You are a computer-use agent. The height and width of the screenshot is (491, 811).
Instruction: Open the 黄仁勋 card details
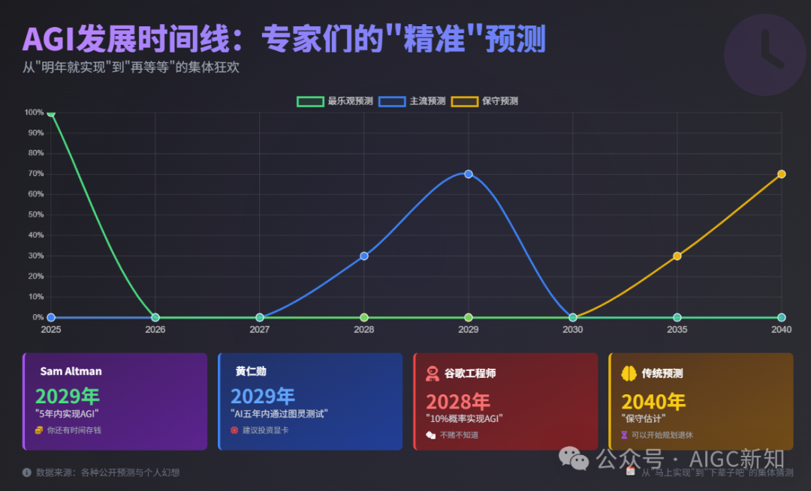pyautogui.click(x=310, y=401)
